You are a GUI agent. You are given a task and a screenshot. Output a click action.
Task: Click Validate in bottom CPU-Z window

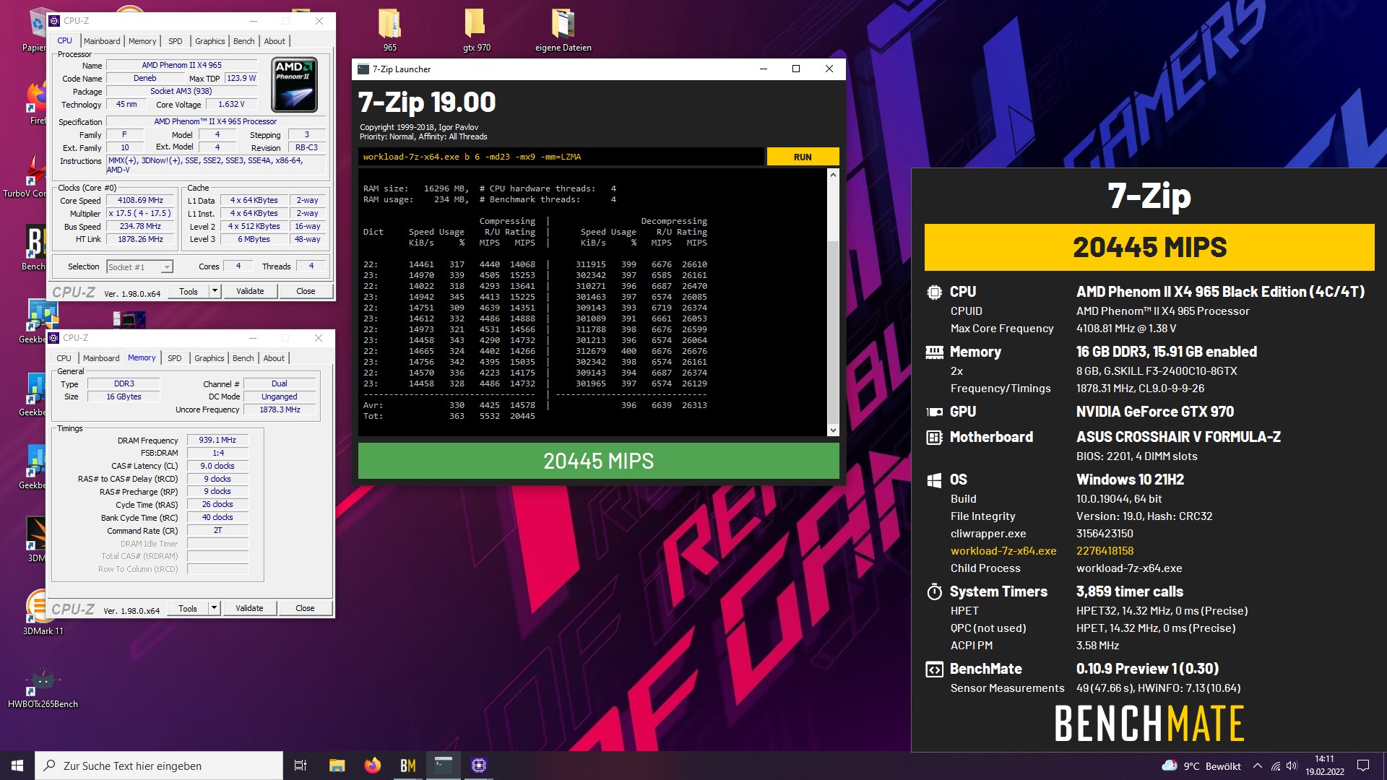(x=249, y=608)
